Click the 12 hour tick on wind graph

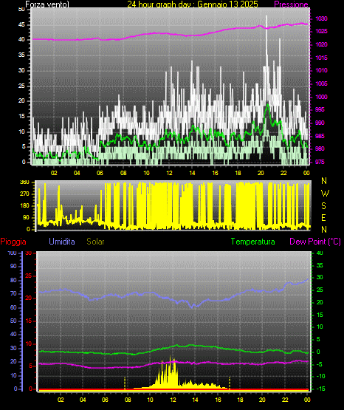(169, 173)
